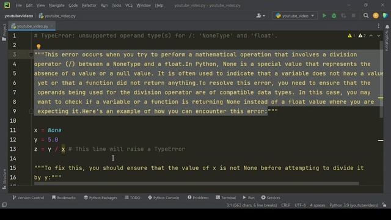
Task: Open Problems tool window
Action: [x=198, y=197]
